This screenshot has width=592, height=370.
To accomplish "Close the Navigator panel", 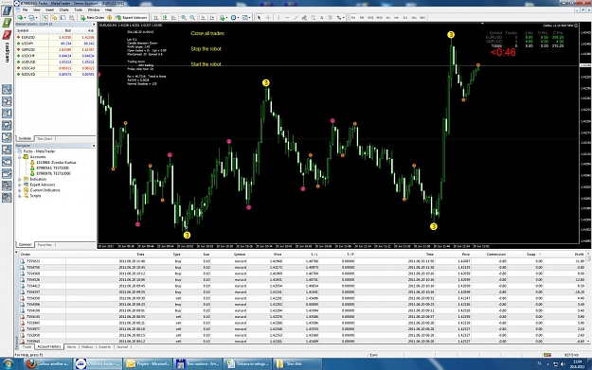I will (x=94, y=146).
